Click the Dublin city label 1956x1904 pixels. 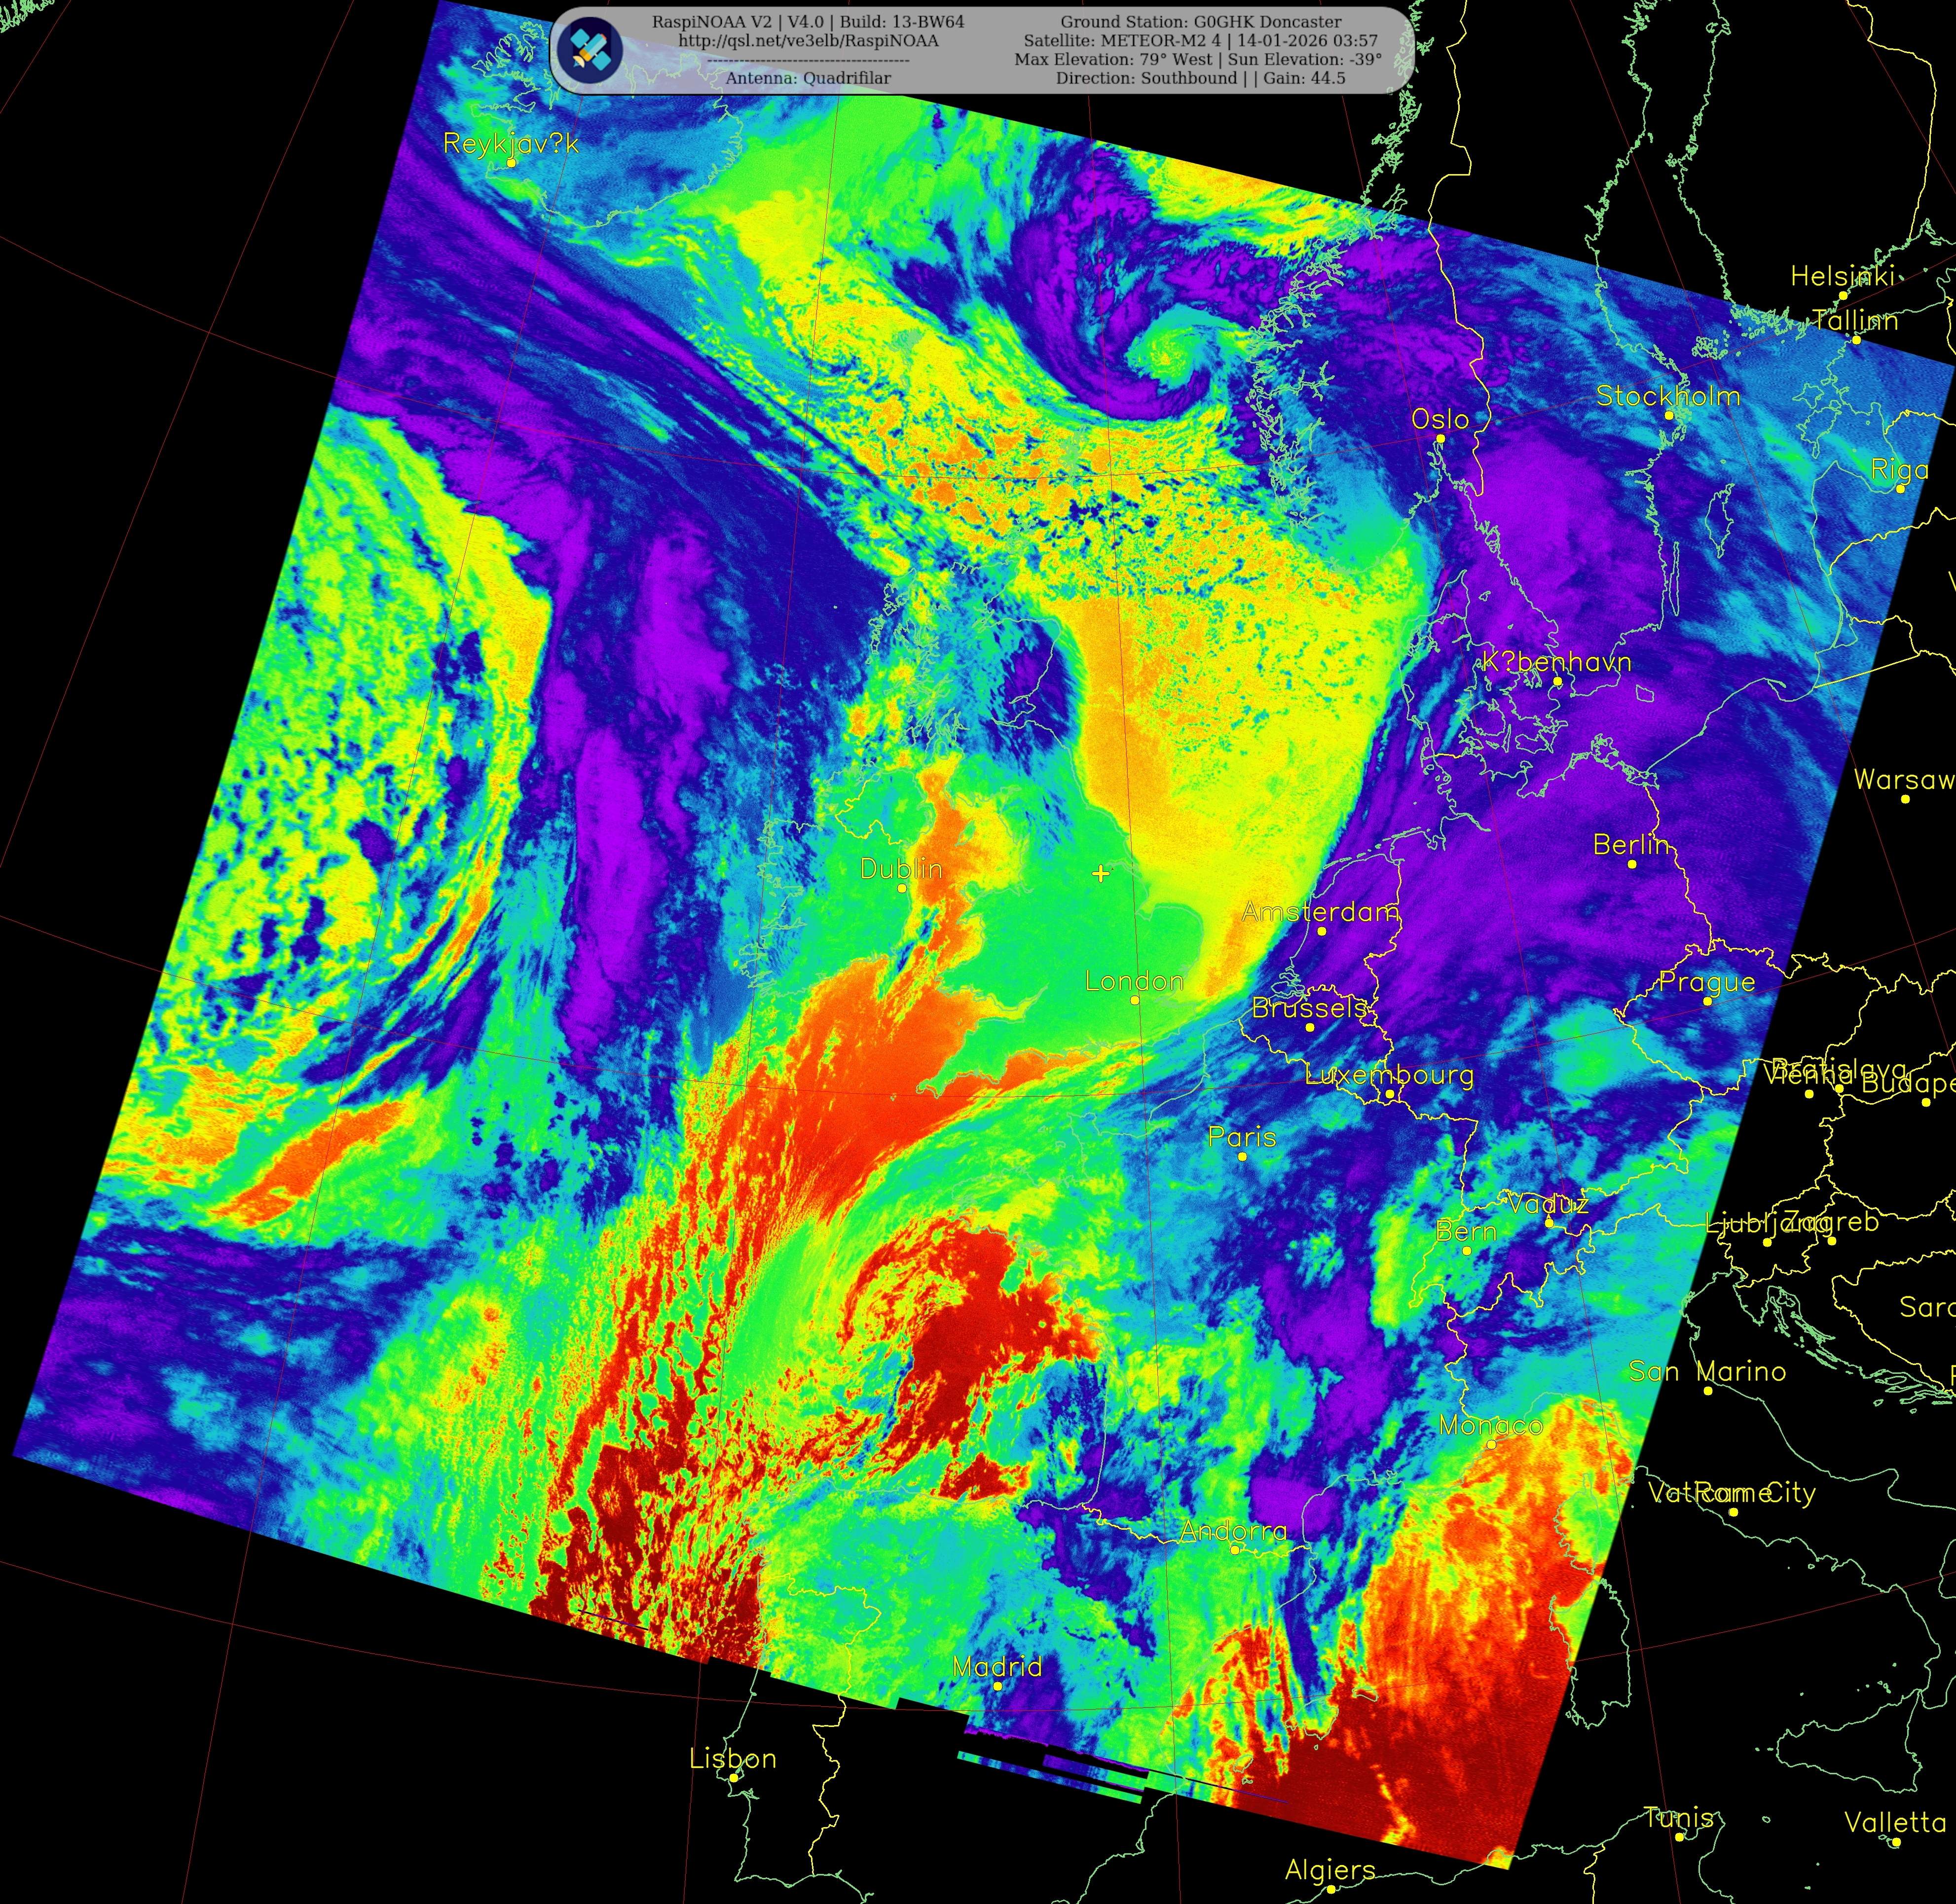[x=900, y=868]
